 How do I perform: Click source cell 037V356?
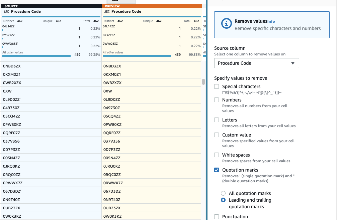coord(51,141)
